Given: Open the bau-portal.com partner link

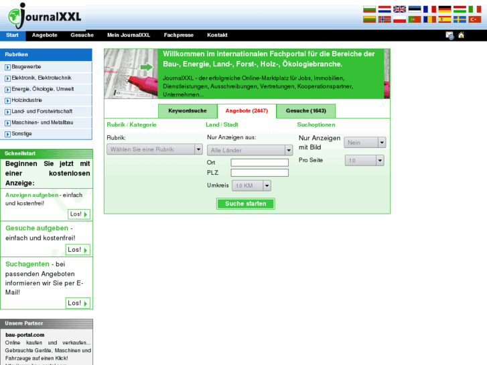Looking at the screenshot, I should [25, 335].
